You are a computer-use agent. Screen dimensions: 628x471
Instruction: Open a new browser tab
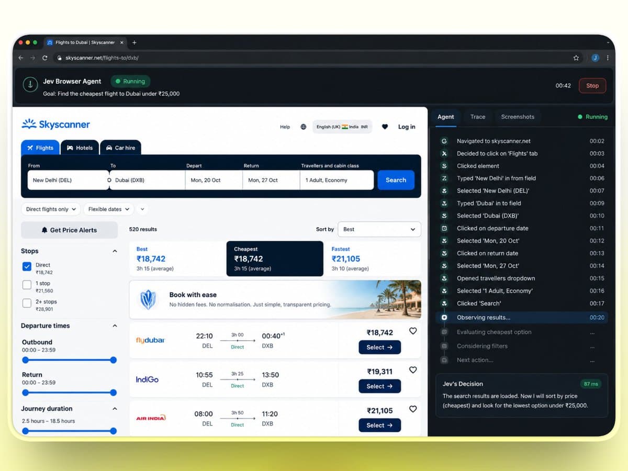134,42
